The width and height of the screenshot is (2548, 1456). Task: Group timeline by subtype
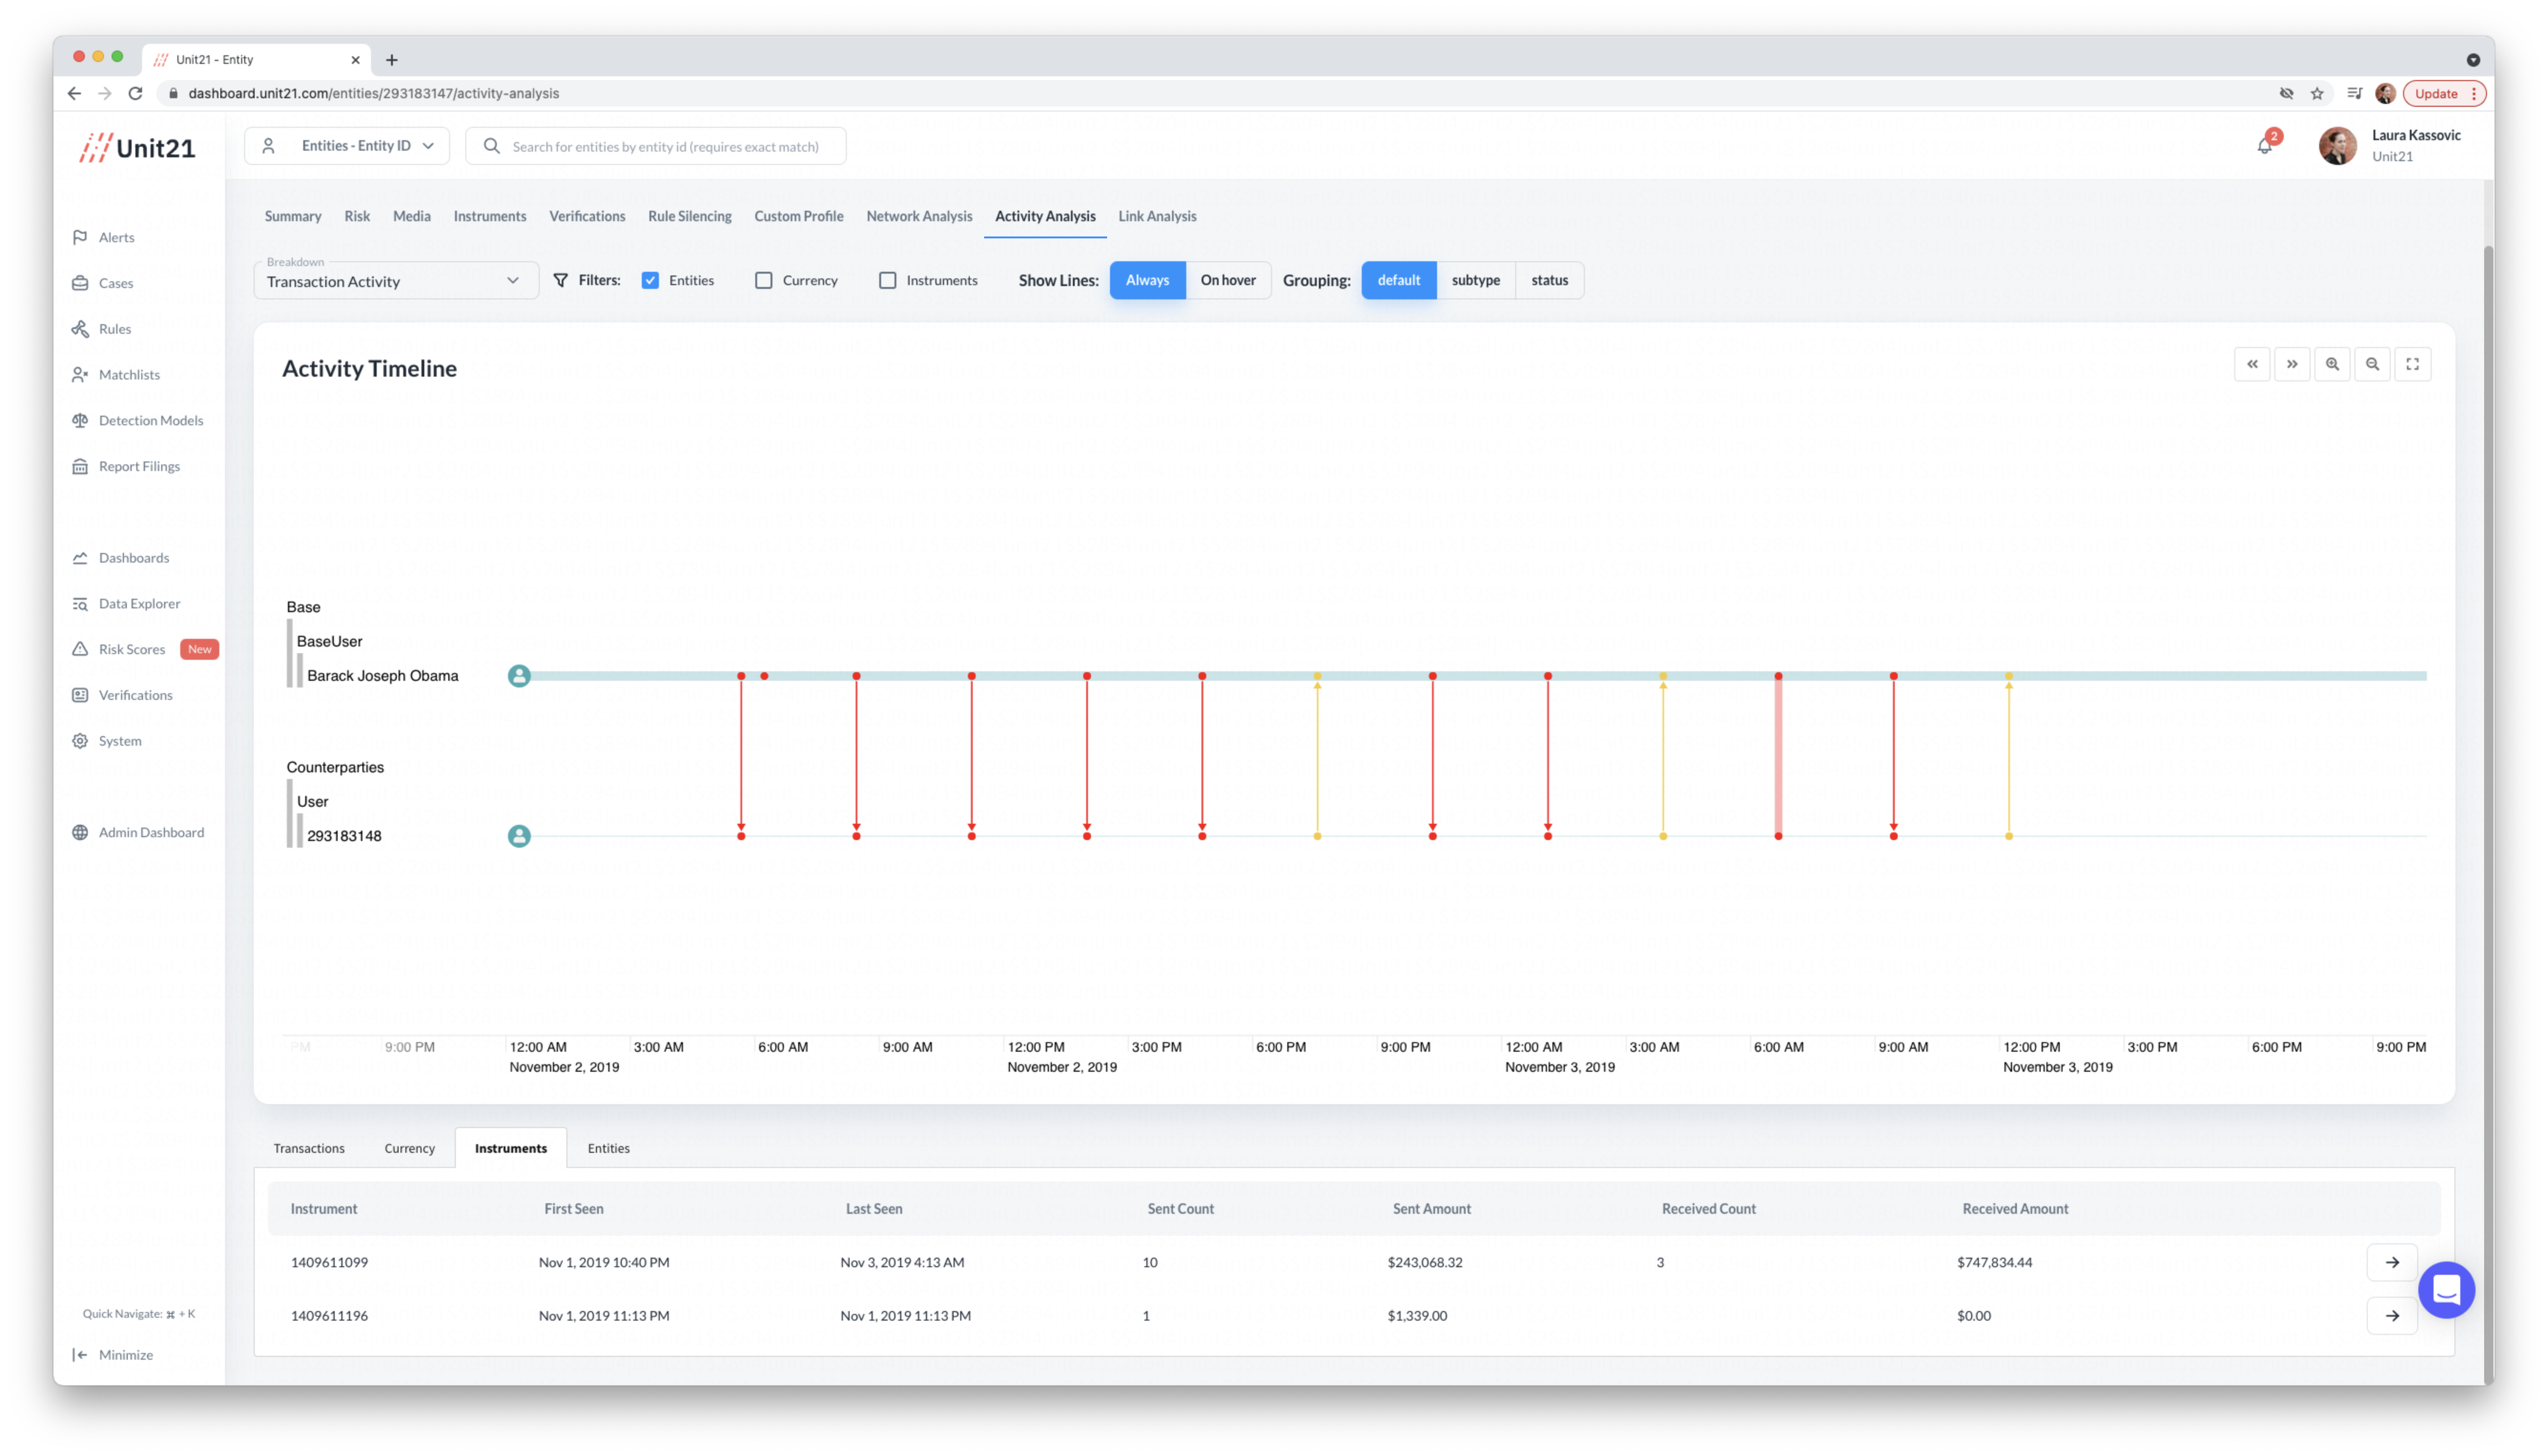click(1475, 280)
